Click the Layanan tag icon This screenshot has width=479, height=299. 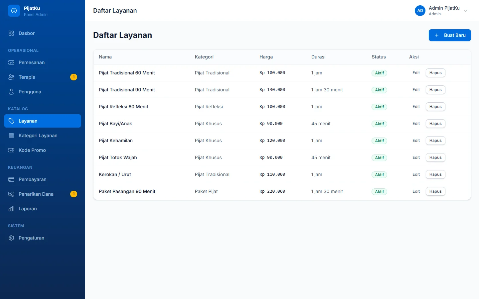(11, 121)
